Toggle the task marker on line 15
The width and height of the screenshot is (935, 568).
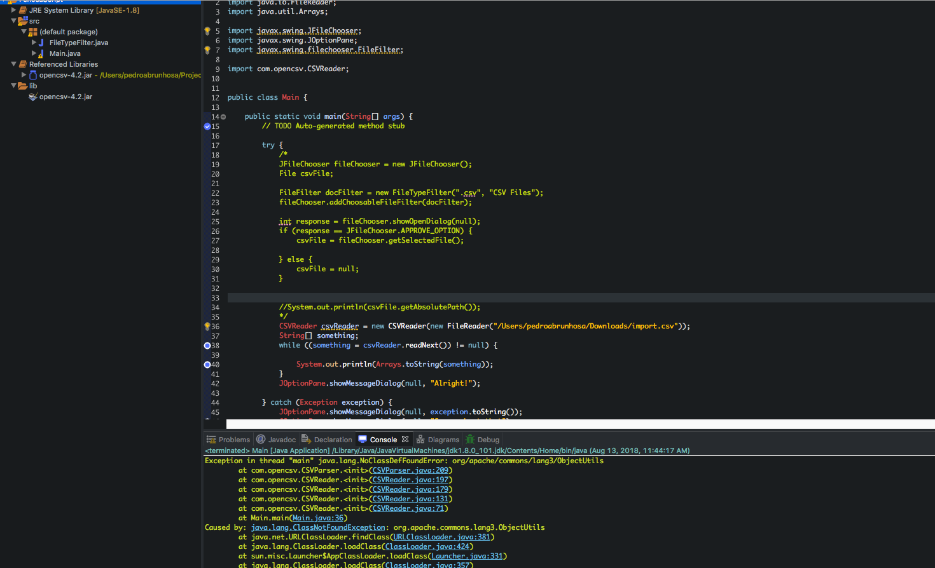(207, 126)
